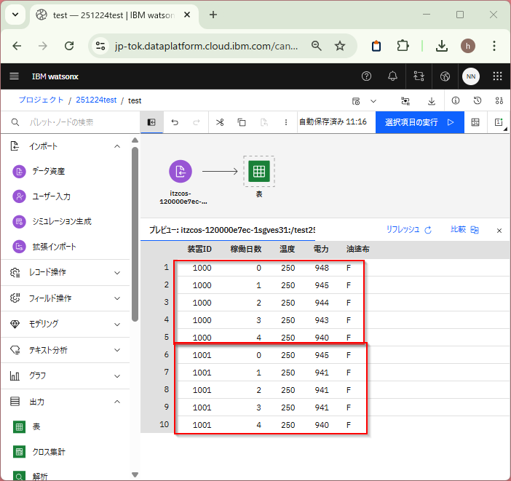
Task: Open the browser tab search dropdown
Action: click(x=15, y=15)
